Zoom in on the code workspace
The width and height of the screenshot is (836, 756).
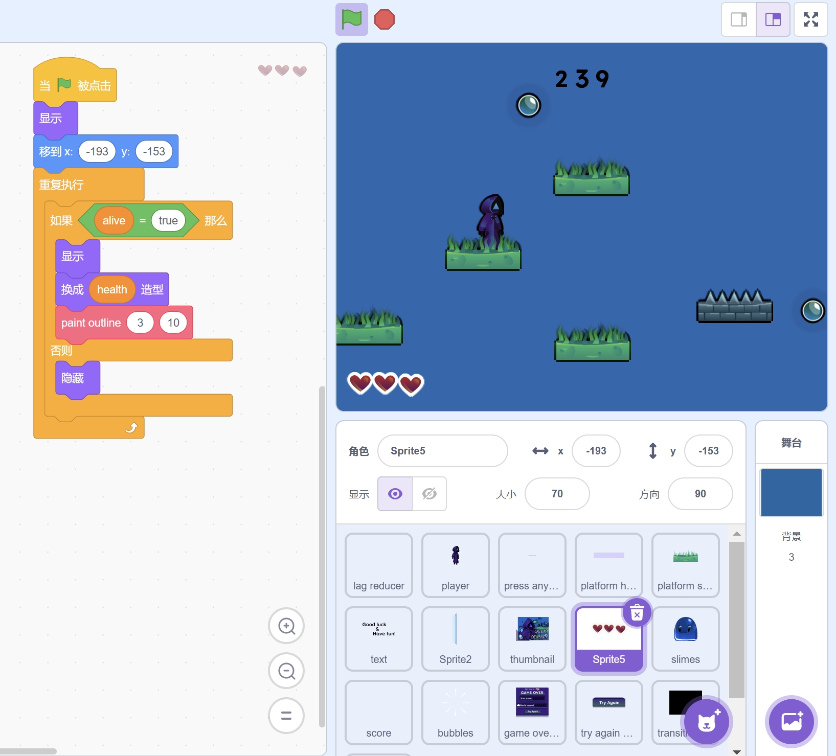286,626
